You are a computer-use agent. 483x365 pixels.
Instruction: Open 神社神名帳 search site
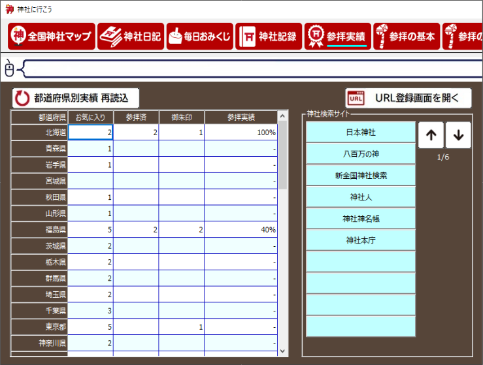(360, 219)
